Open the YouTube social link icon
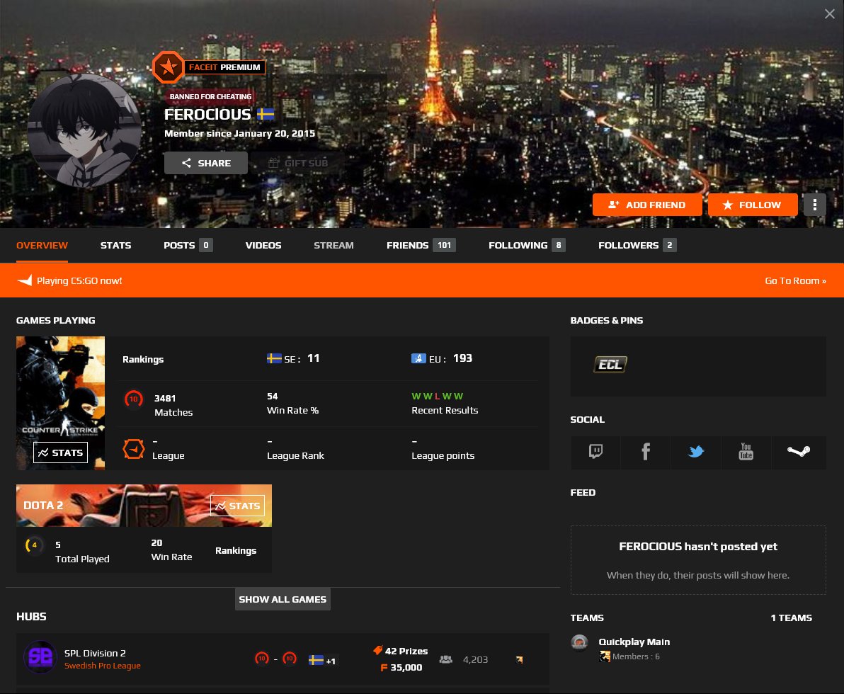This screenshot has height=694, width=844. point(746,451)
